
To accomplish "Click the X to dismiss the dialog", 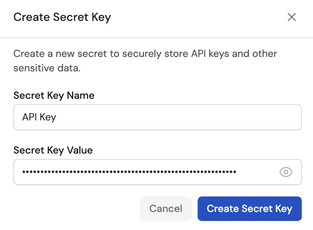I will click(x=291, y=17).
